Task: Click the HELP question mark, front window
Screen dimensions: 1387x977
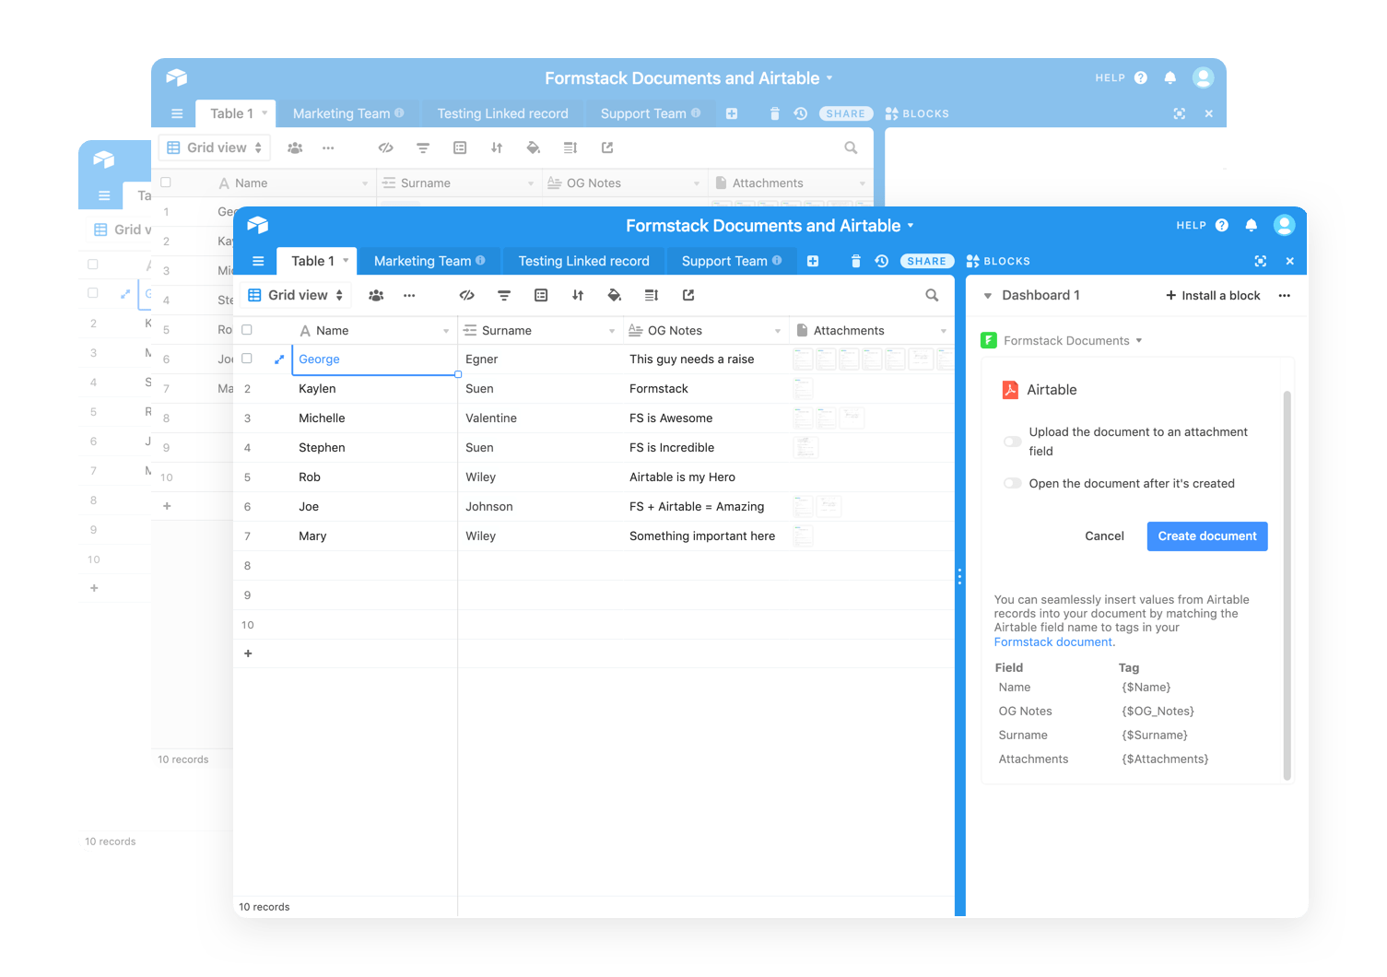Action: click(1222, 225)
